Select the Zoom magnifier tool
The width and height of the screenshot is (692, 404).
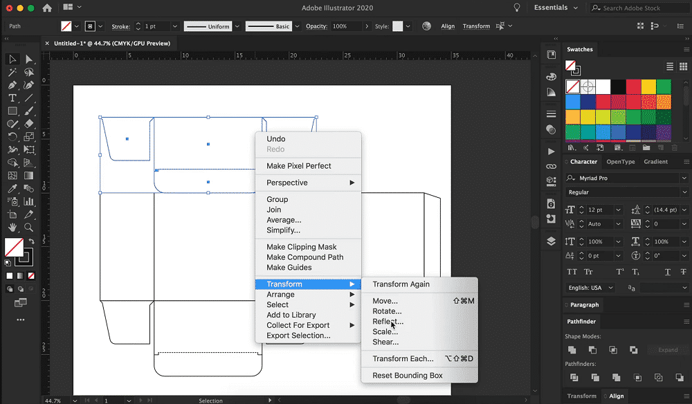pyautogui.click(x=29, y=227)
